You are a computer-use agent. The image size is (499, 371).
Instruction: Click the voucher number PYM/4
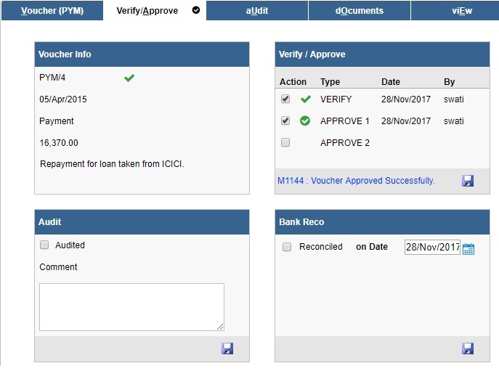52,78
